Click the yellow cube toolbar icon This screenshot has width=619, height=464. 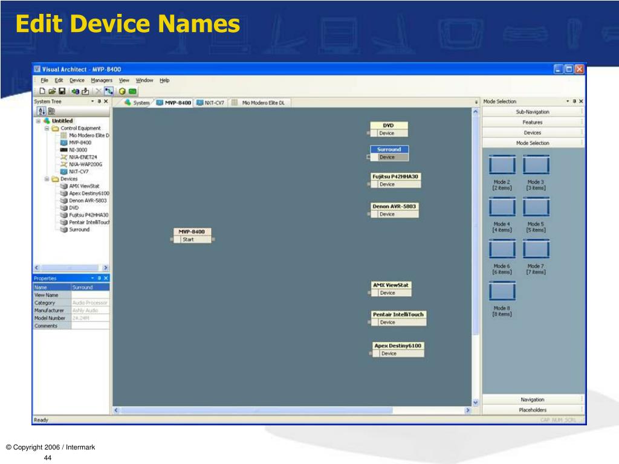click(x=122, y=91)
